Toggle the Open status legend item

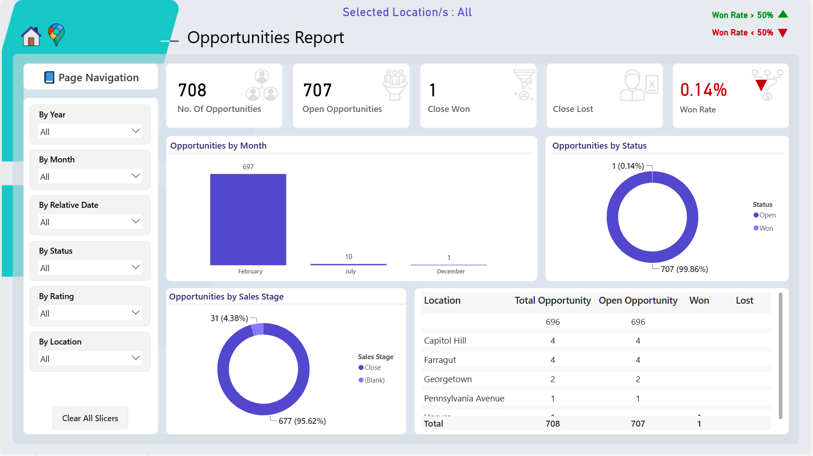[x=764, y=215]
